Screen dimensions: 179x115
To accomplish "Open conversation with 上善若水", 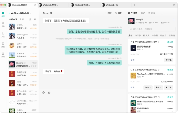I will click(x=23, y=55).
